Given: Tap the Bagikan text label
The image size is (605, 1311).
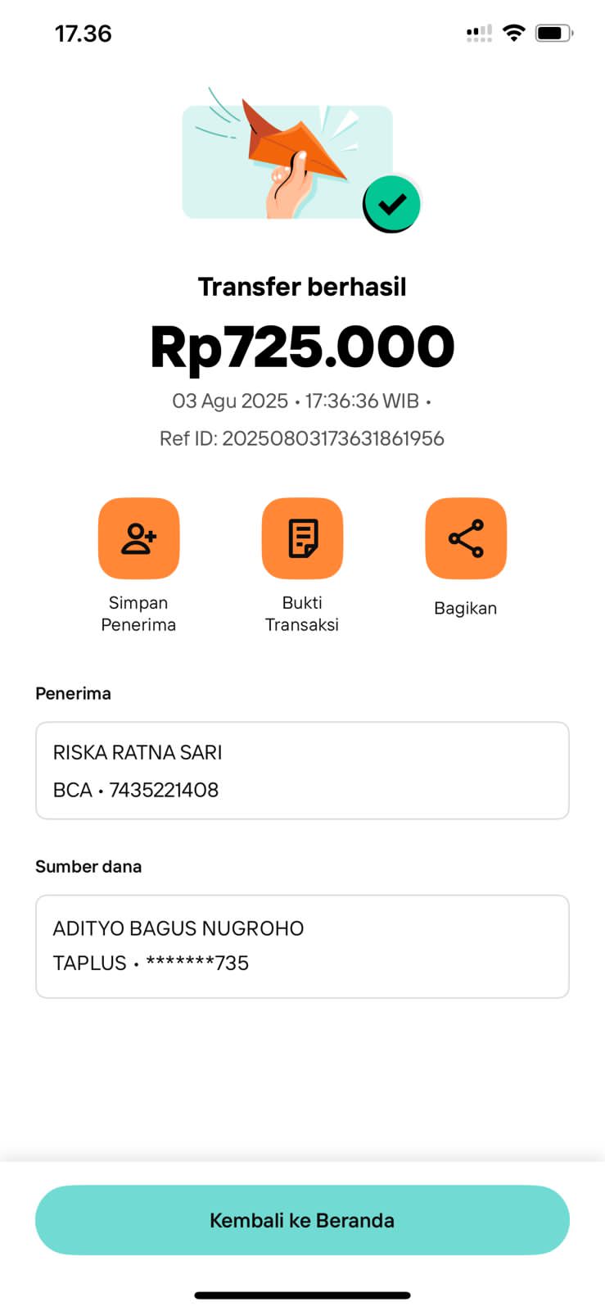Looking at the screenshot, I should [x=465, y=608].
